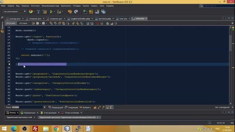Open output panel tabs list dropdown
Image resolution: width=235 pixels, height=132 pixels.
click(229, 112)
